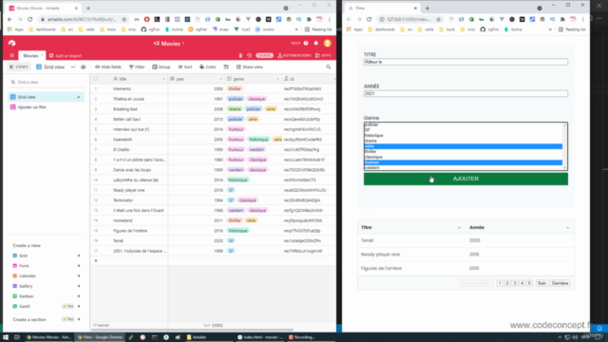Click Add or import table
This screenshot has width=608, height=342.
click(x=66, y=55)
